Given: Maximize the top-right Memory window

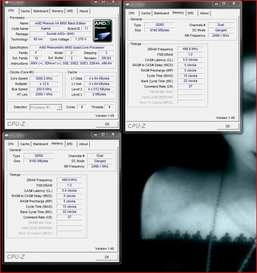Looking at the screenshot, I should (x=224, y=3).
